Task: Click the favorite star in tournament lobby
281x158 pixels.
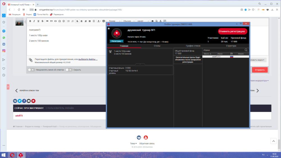Action: 109,28
